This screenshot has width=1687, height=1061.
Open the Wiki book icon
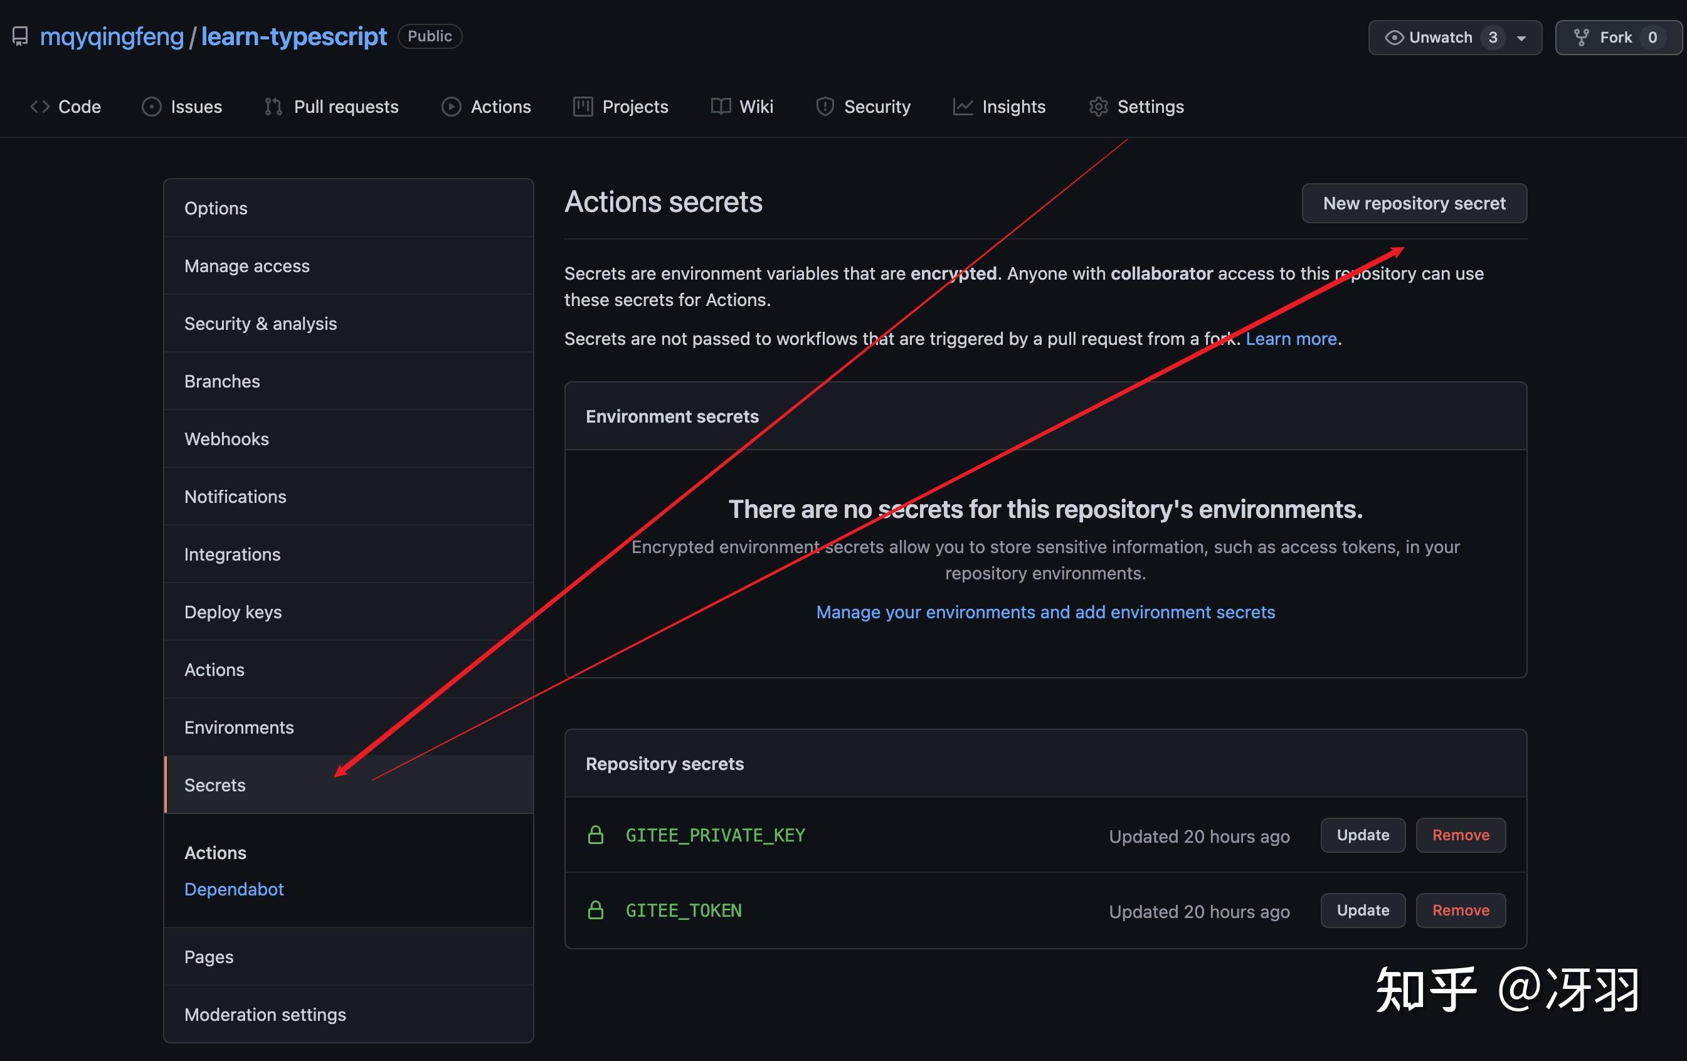pyautogui.click(x=721, y=107)
